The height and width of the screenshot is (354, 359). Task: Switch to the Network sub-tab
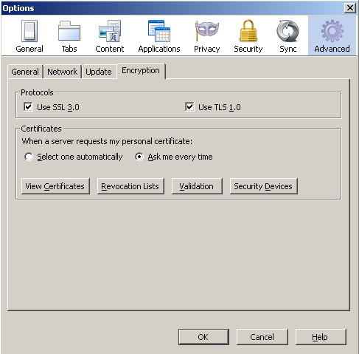(63, 72)
